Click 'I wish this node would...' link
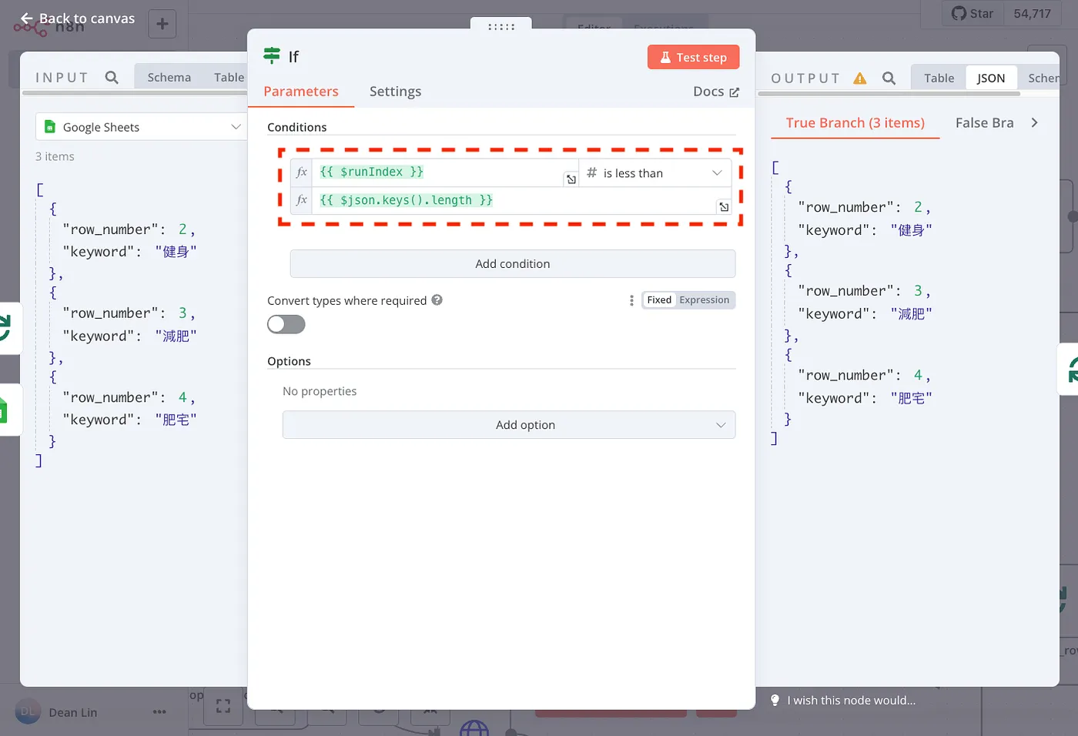The image size is (1078, 736). tap(851, 701)
